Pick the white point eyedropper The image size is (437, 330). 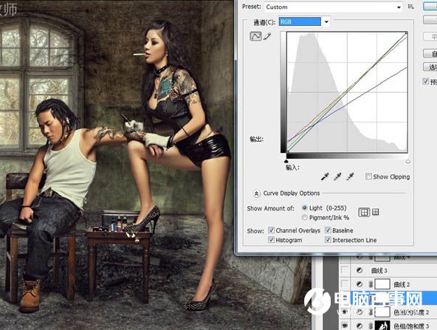(x=350, y=176)
